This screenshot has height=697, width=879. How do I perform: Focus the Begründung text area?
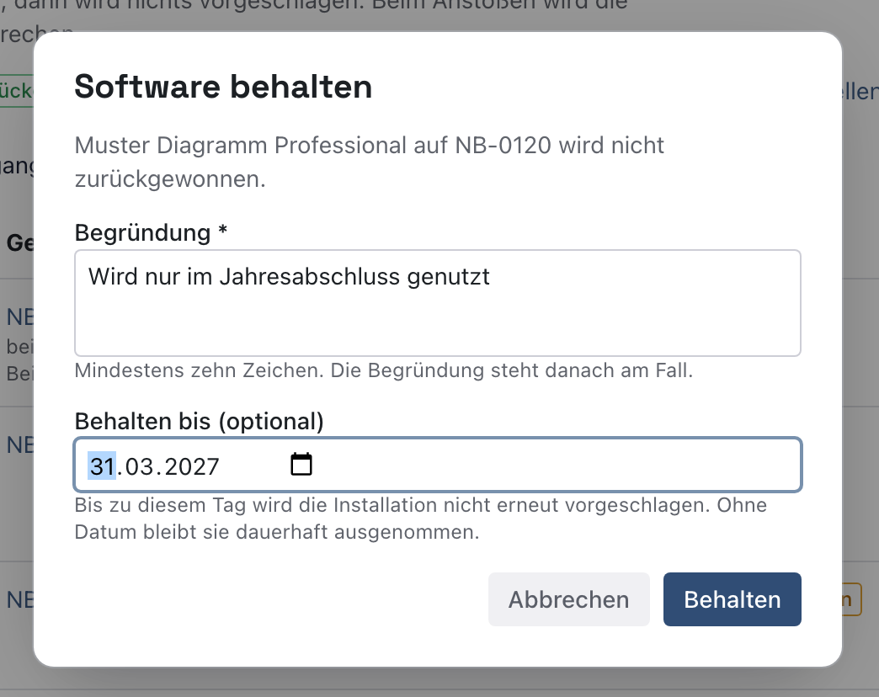tap(437, 303)
